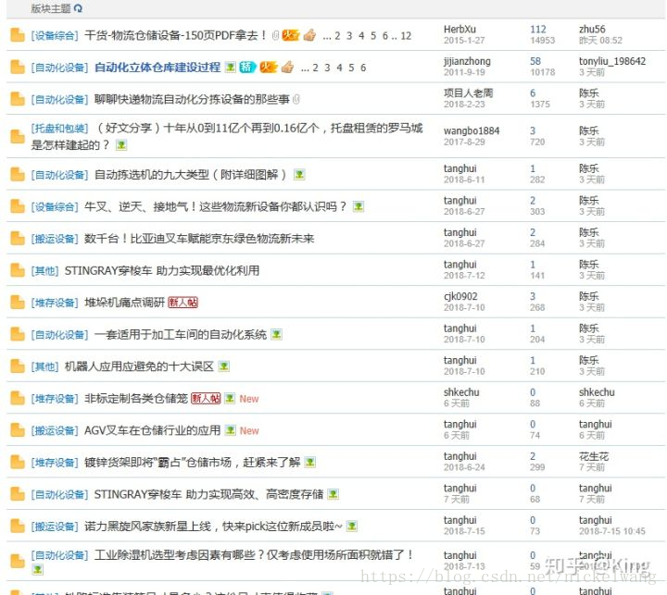Click image icon on AGV叉车在仓储行业的应用

[230, 430]
